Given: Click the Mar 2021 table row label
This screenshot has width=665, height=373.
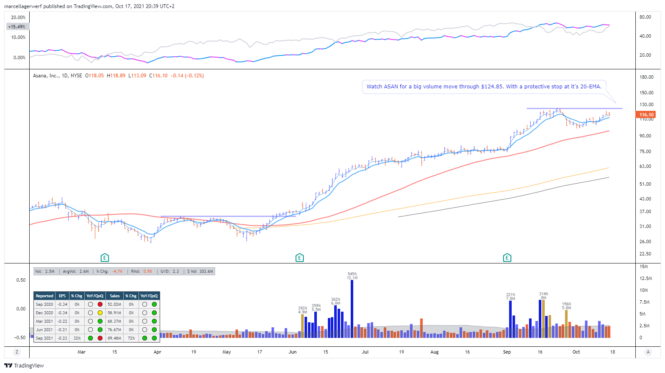Looking at the screenshot, I should point(44,321).
